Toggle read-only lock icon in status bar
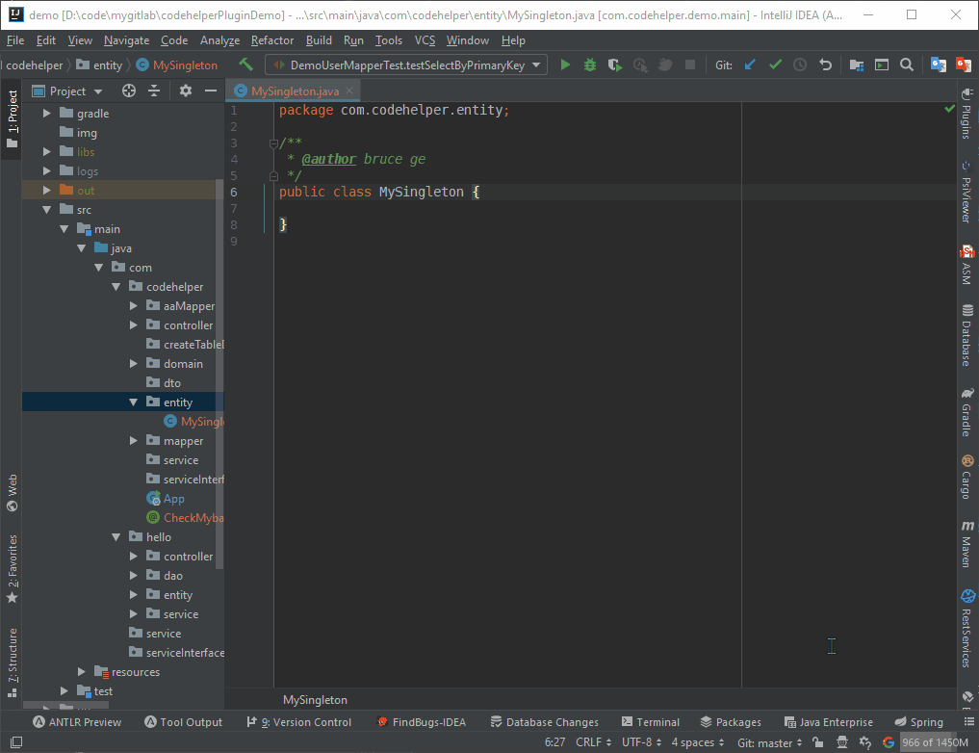 coord(817,742)
